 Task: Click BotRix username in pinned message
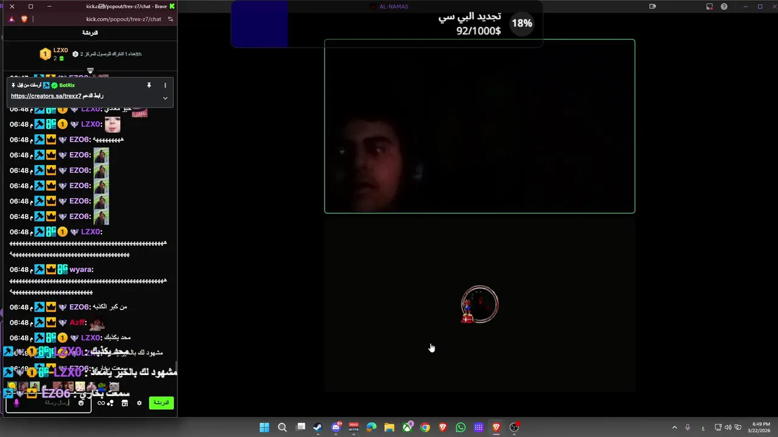pyautogui.click(x=67, y=86)
